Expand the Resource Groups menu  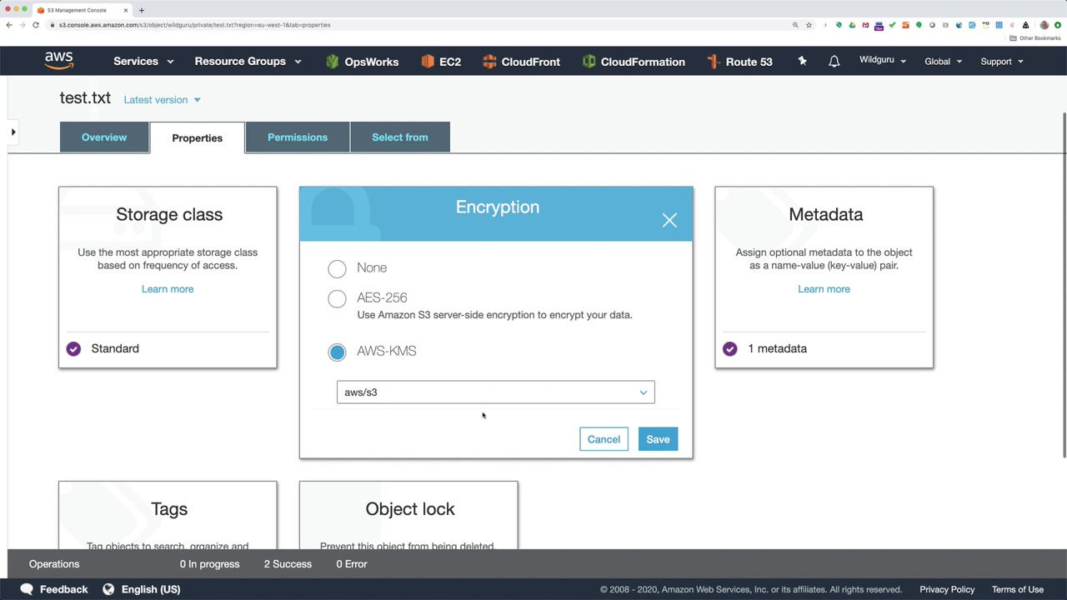tap(248, 62)
